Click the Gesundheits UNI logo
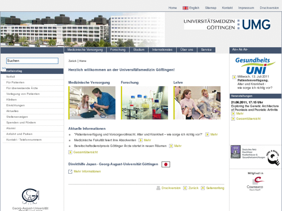This screenshot has height=211, width=282. tap(255, 65)
